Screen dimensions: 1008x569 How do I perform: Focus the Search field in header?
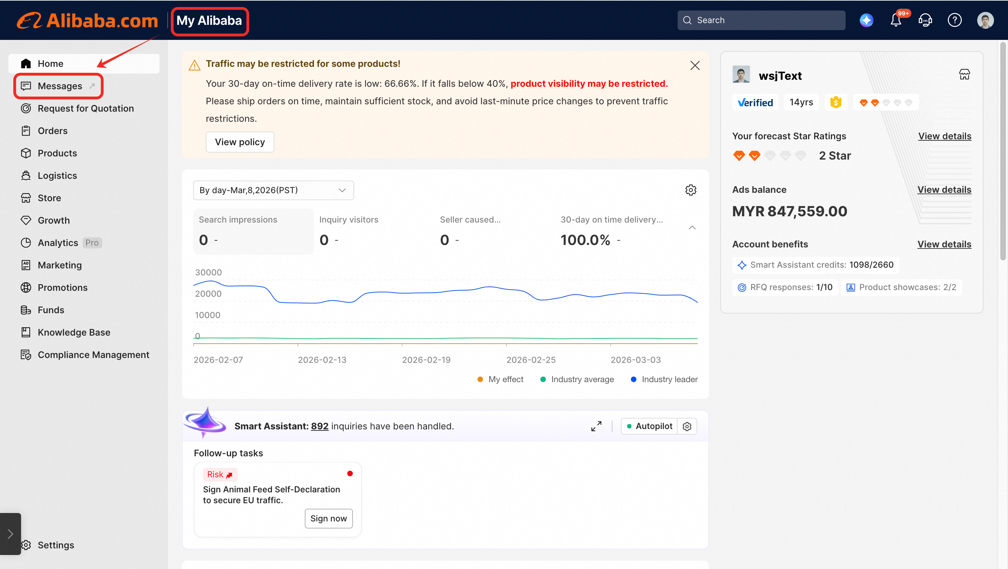(761, 20)
